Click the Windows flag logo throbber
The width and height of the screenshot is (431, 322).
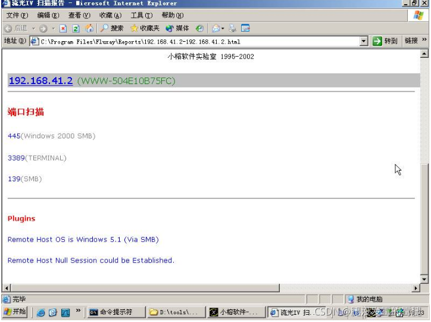pyautogui.click(x=418, y=15)
